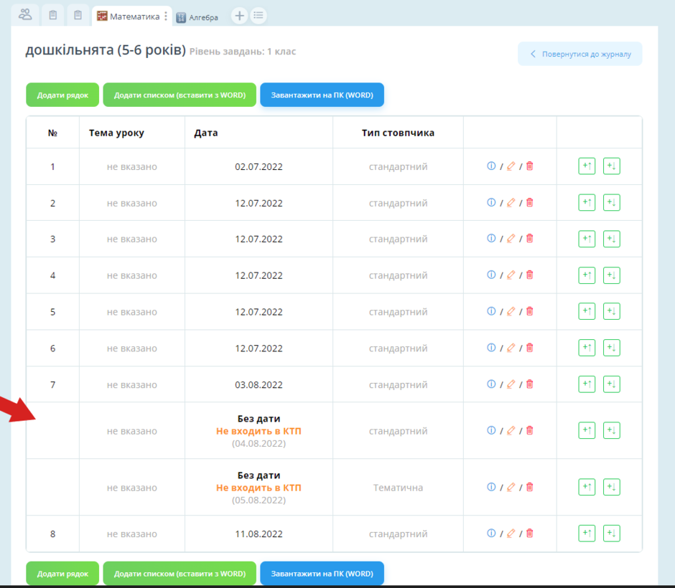The width and height of the screenshot is (675, 588).
Task: Edit row 2 with pencil icon
Action: tap(511, 202)
